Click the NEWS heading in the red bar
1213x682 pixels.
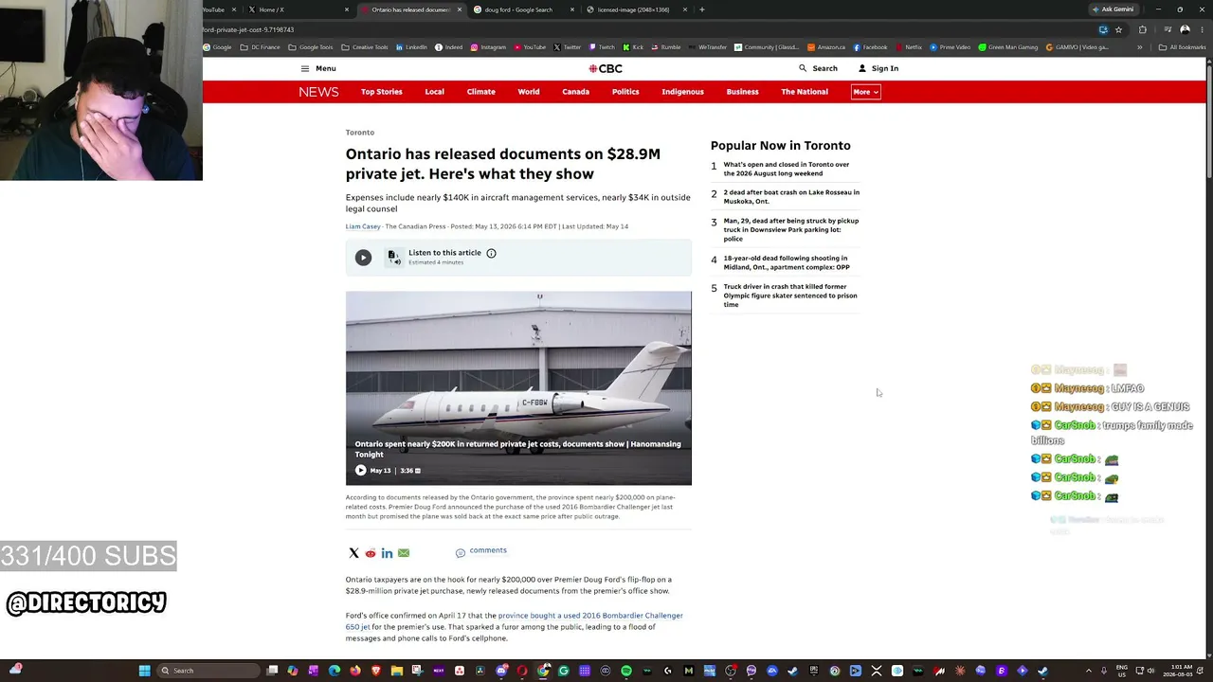click(x=318, y=92)
